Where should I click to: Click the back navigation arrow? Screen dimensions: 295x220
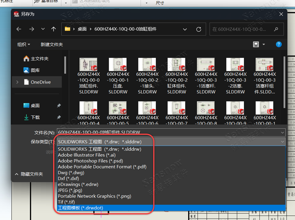pos(19,29)
